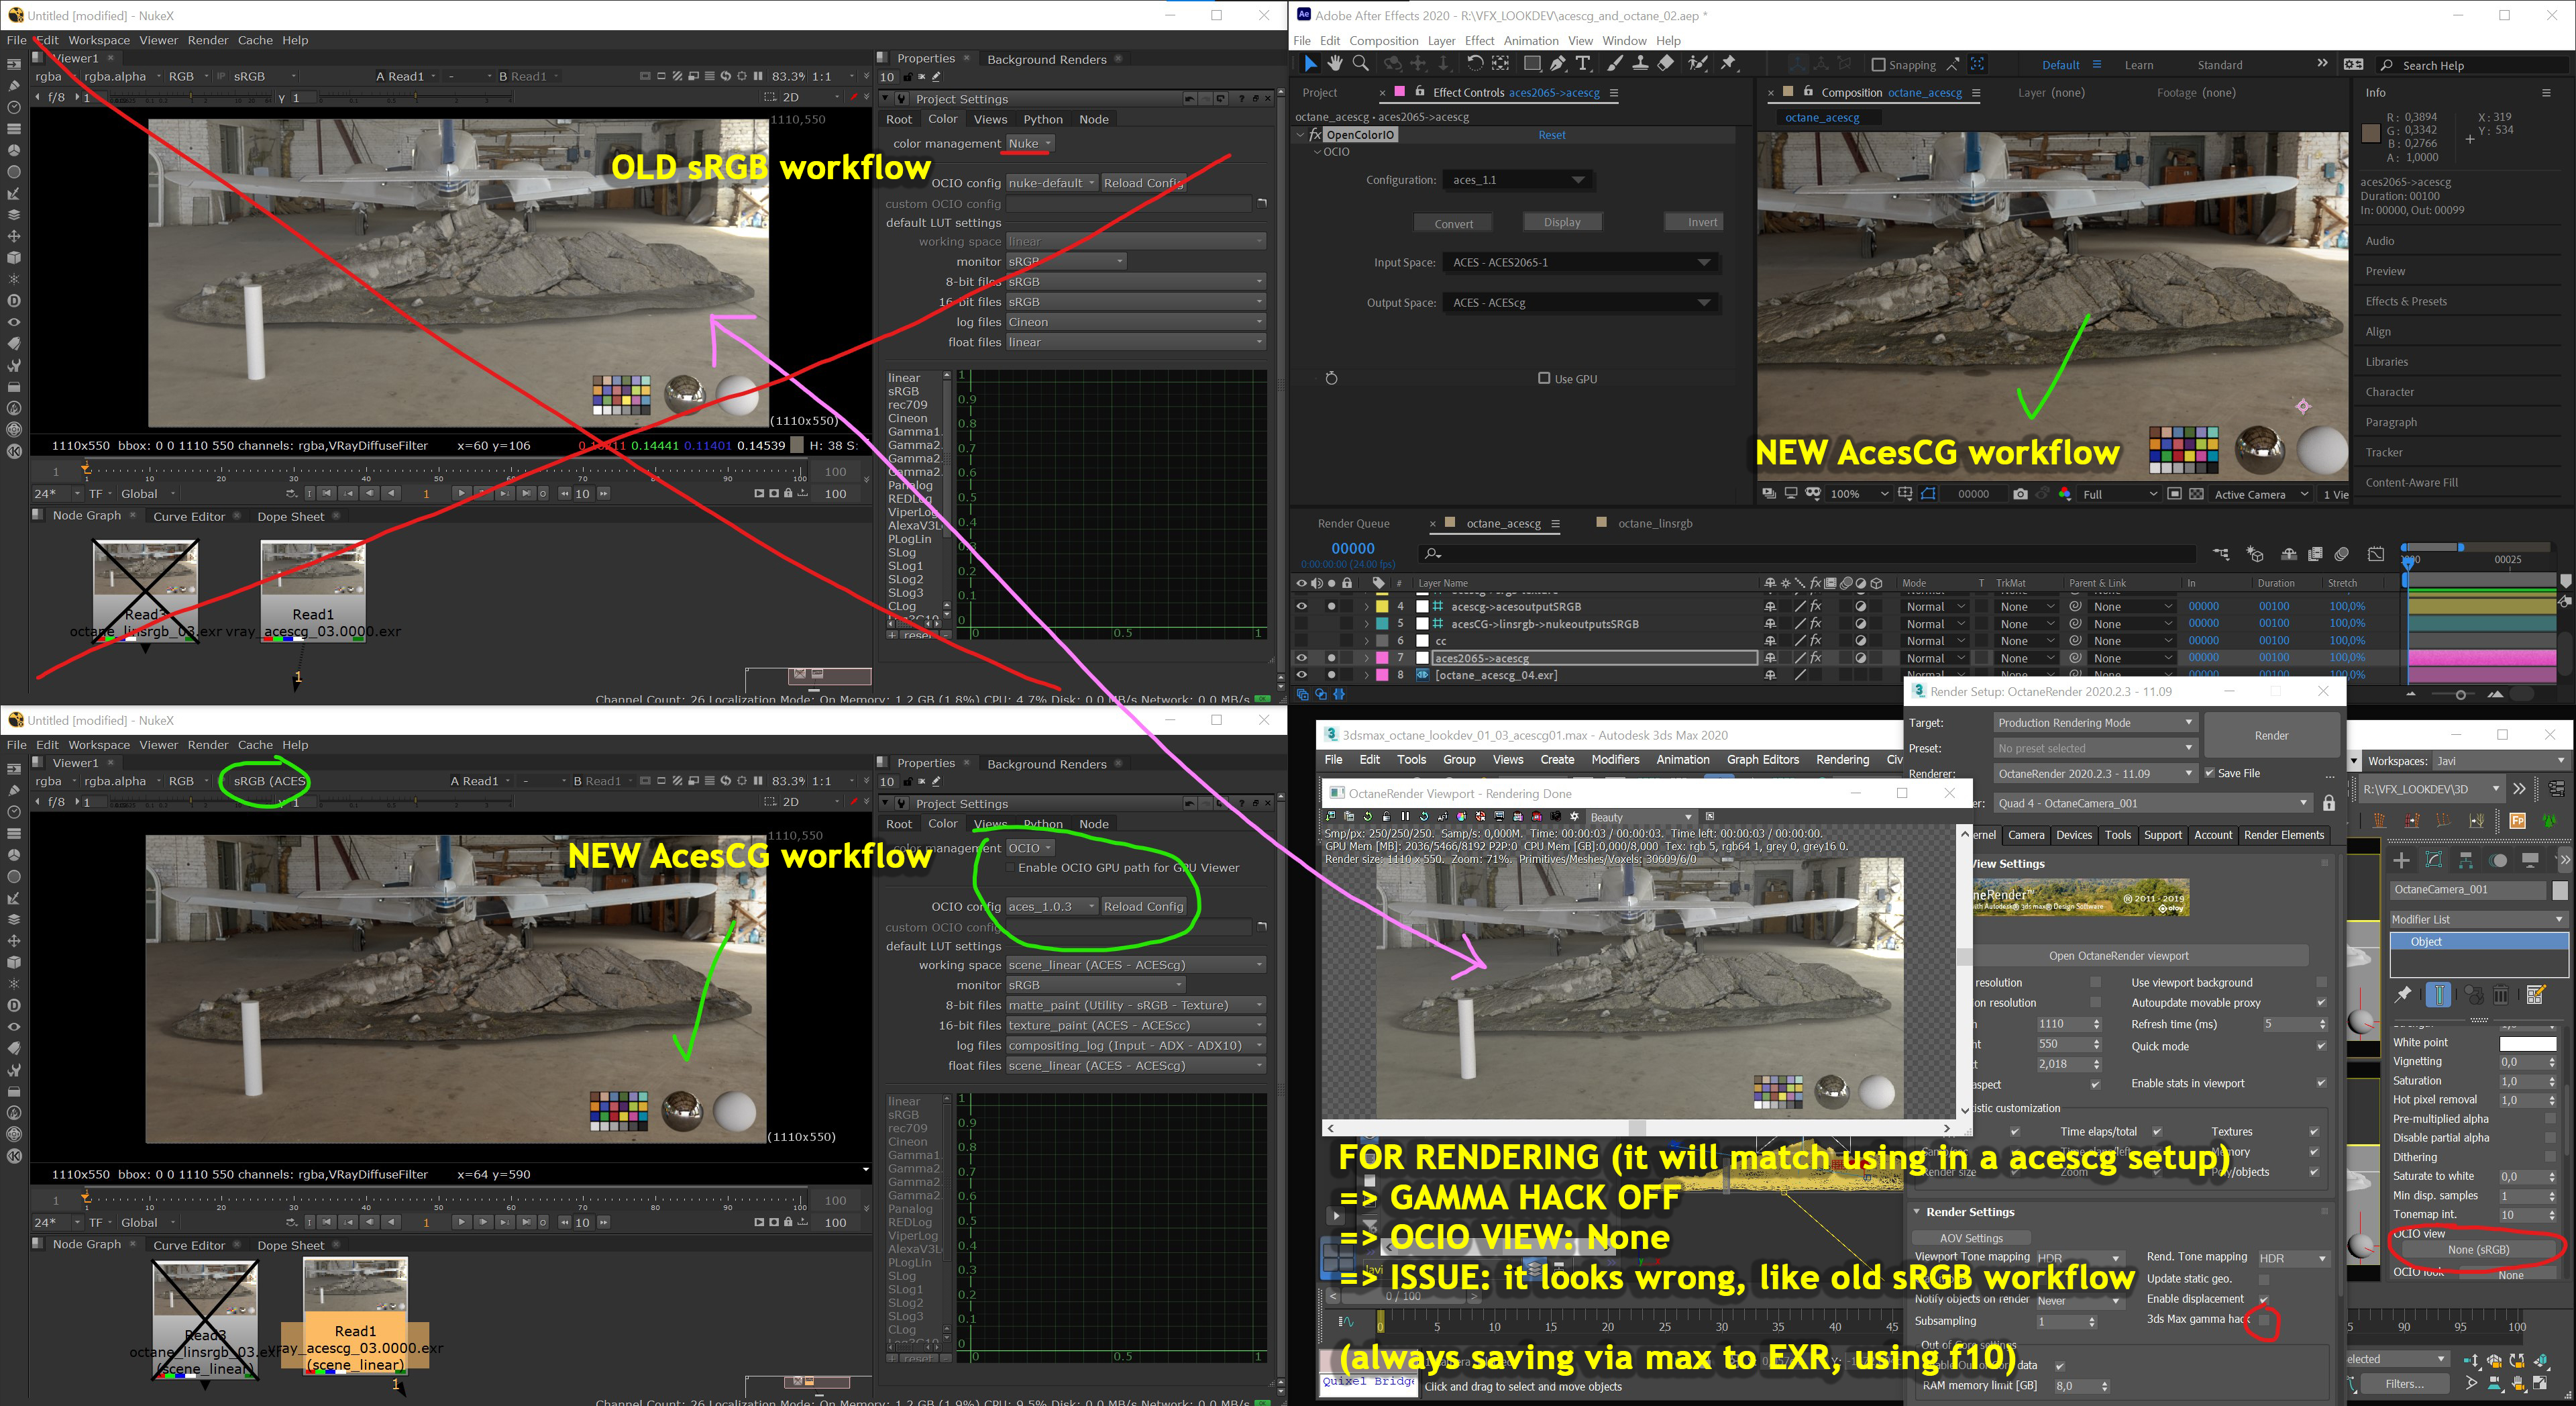Click the Search Help field in After Effects
Image resolution: width=2576 pixels, height=1406 pixels.
pos(2472,65)
